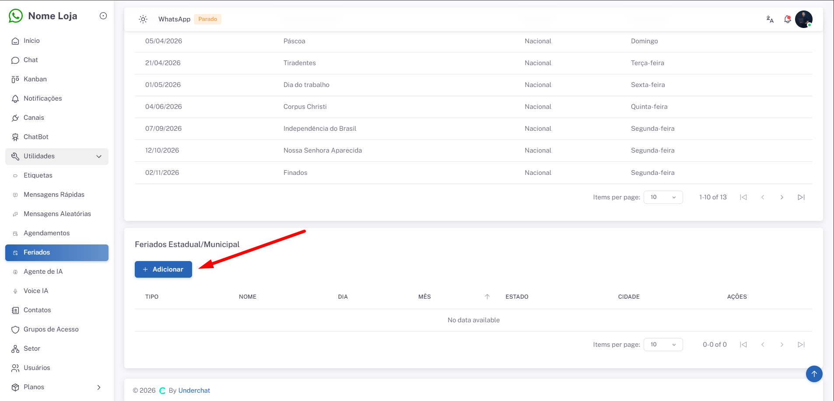Go to first page of Estadual/Municipal table
Viewport: 834px width, 401px height.
coord(743,345)
